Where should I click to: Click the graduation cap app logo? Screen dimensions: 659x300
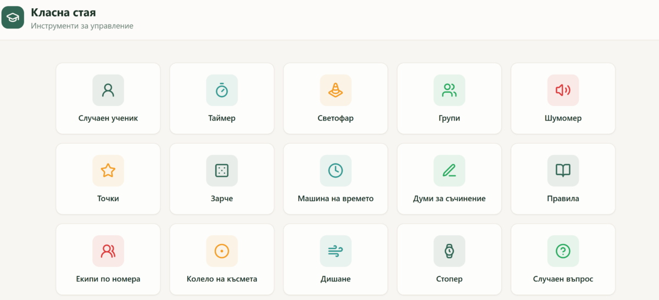coord(13,18)
